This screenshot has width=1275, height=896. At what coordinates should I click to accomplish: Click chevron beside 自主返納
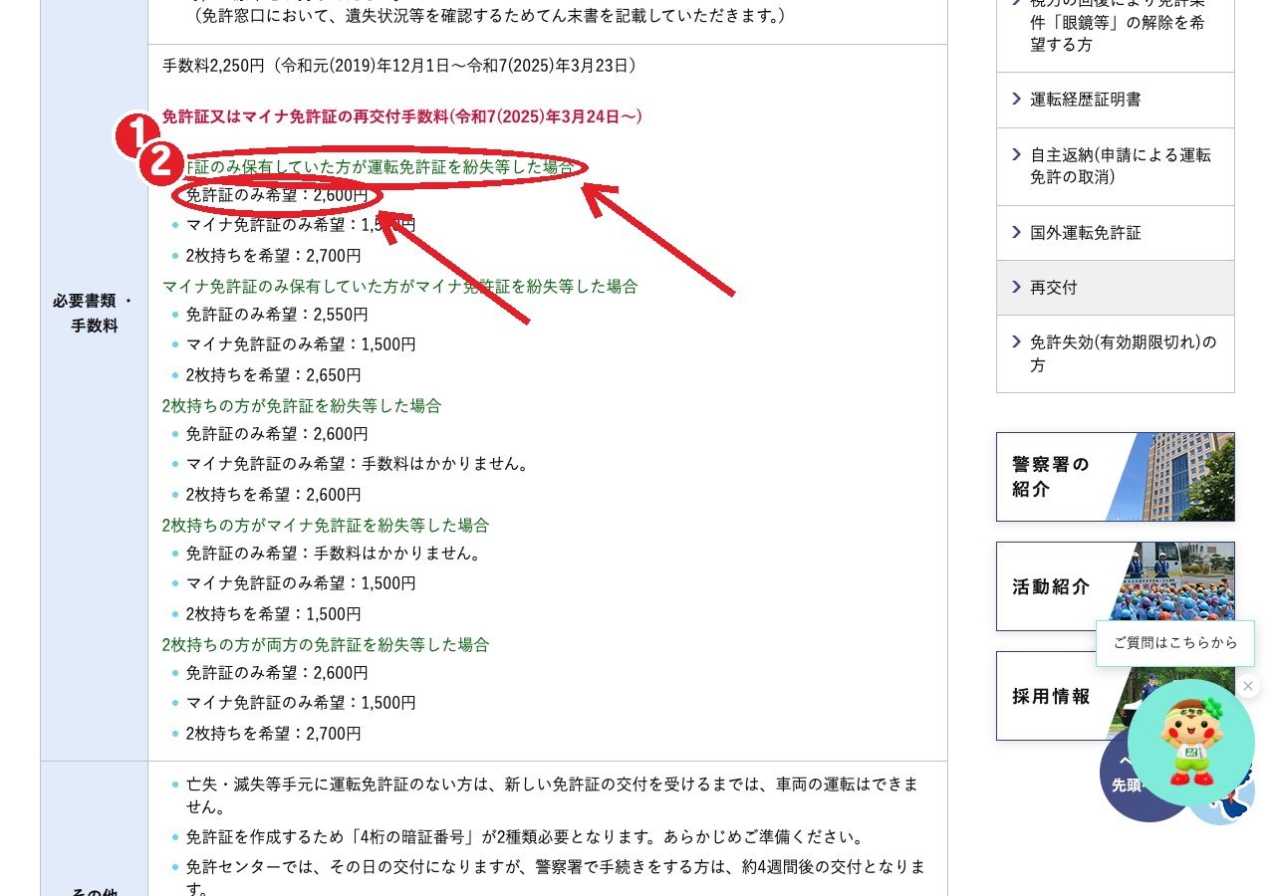(x=1016, y=154)
